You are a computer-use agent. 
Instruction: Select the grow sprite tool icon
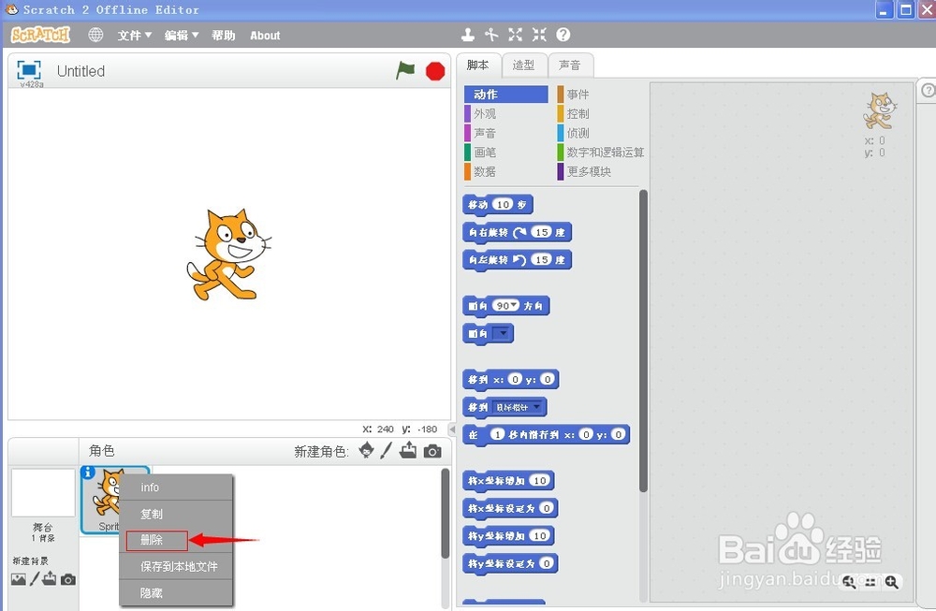pos(515,35)
